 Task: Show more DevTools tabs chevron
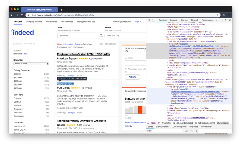click(217, 20)
